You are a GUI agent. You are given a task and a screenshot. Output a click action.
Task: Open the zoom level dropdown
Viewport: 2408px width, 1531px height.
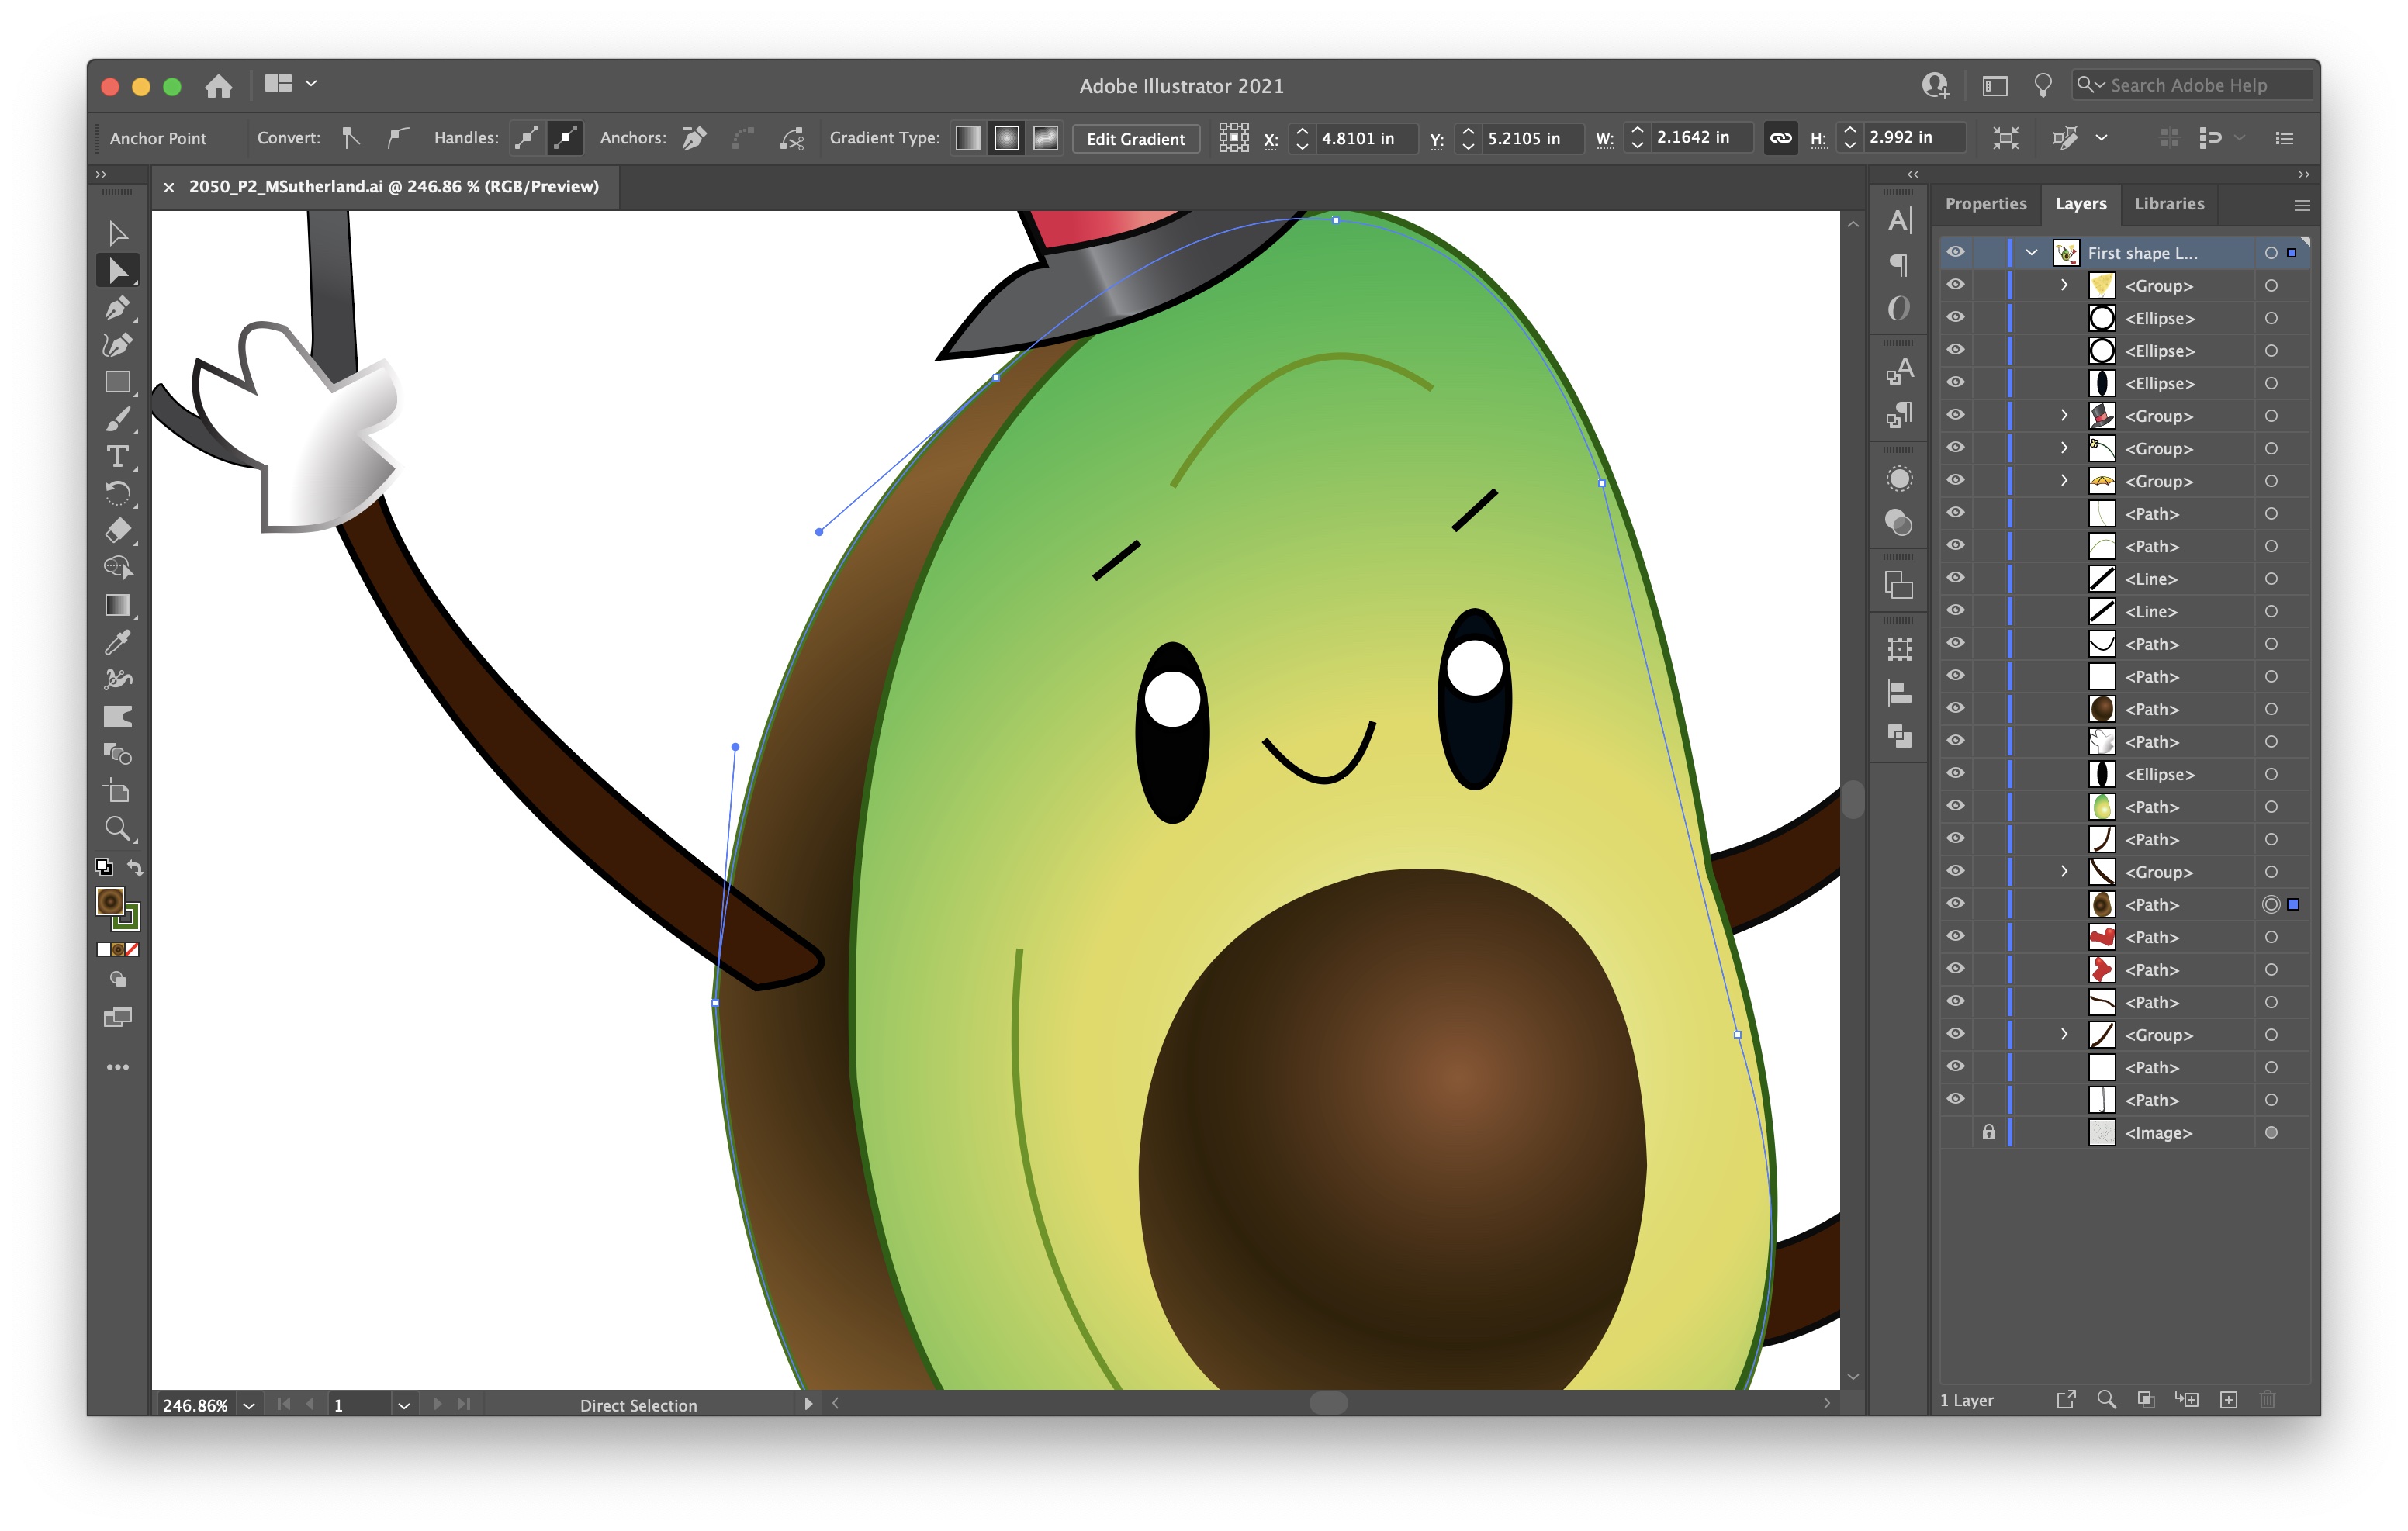click(249, 1405)
